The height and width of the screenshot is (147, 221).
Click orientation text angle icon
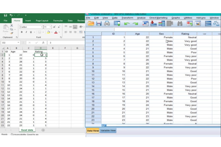click(x=81, y=26)
